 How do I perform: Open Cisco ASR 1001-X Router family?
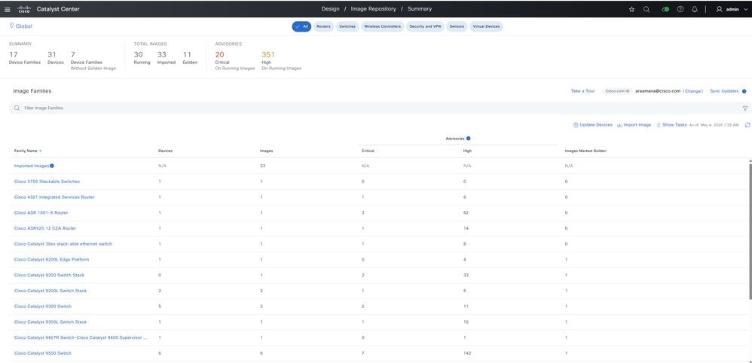click(x=41, y=213)
